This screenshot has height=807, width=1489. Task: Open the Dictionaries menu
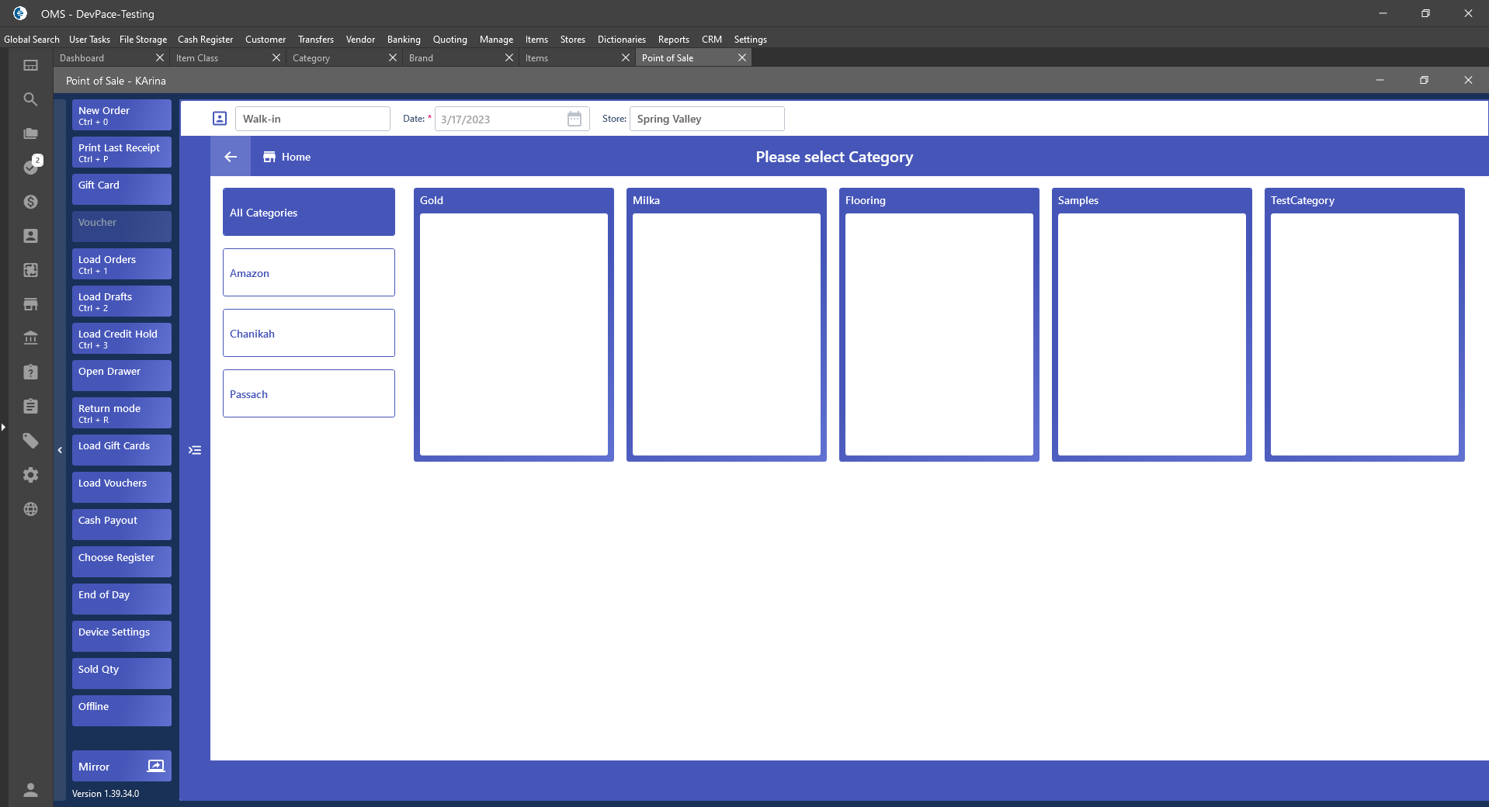tap(621, 40)
